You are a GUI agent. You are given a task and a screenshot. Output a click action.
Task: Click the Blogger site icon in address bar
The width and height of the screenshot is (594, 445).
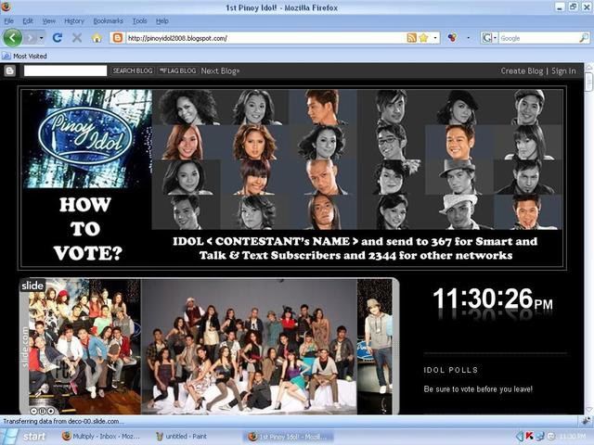pos(118,38)
